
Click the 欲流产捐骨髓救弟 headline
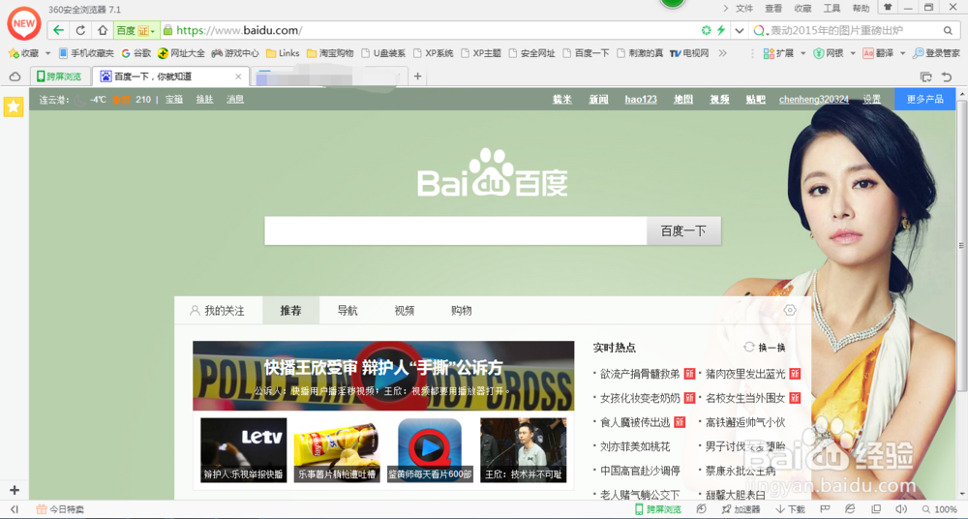[640, 374]
